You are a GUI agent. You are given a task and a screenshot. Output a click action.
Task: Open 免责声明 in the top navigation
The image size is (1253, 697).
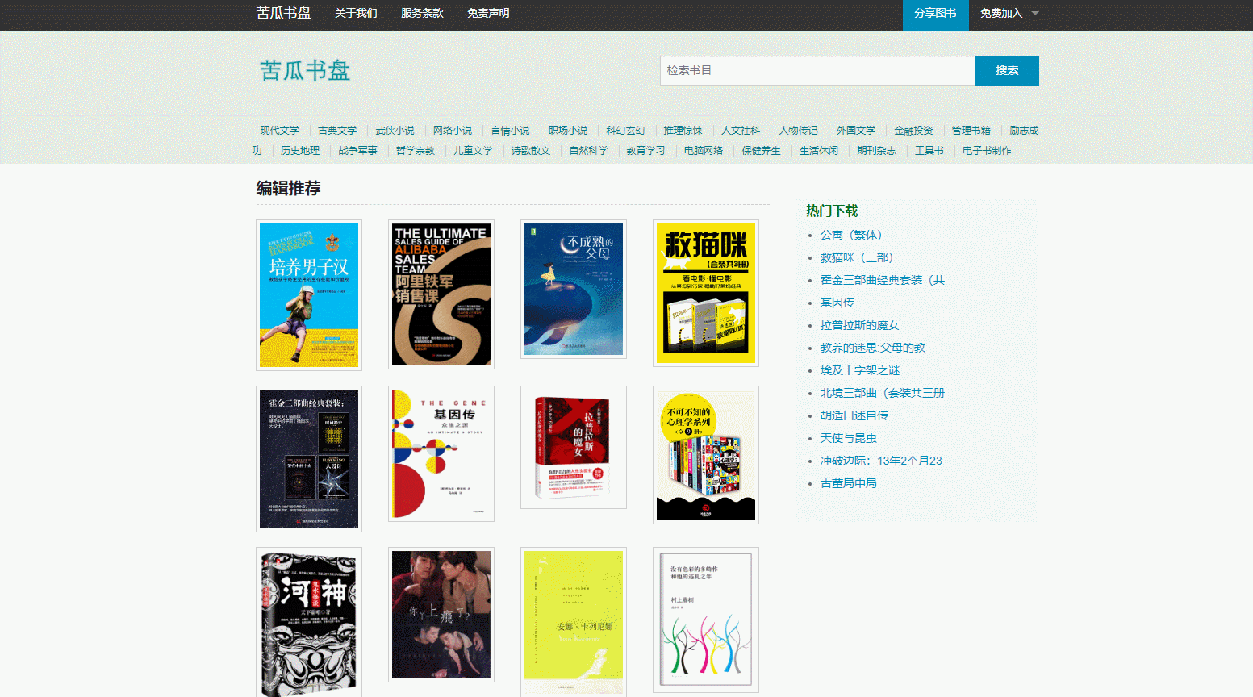[488, 14]
